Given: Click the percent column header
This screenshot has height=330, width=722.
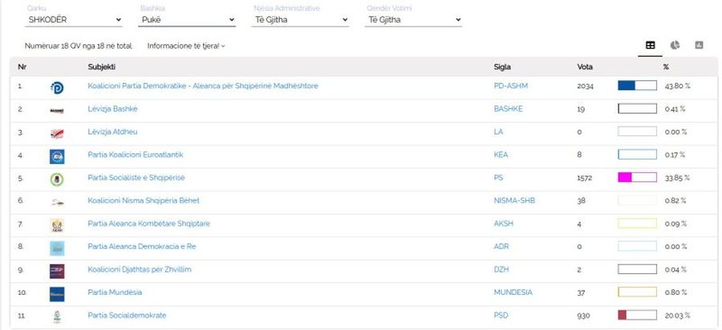Looking at the screenshot, I should point(666,67).
